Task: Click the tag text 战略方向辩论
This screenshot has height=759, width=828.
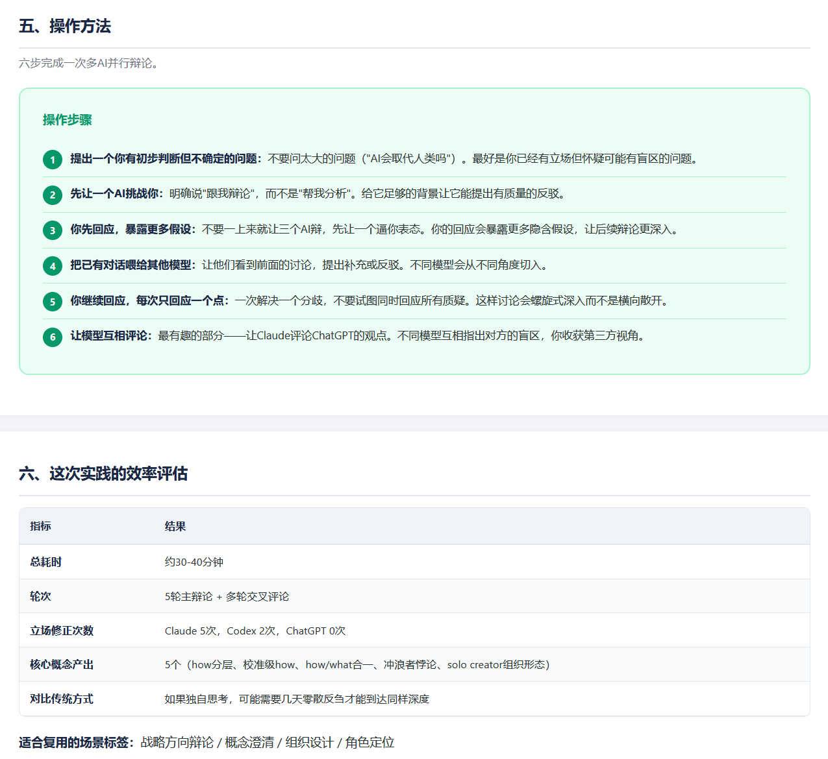Action: pos(177,742)
